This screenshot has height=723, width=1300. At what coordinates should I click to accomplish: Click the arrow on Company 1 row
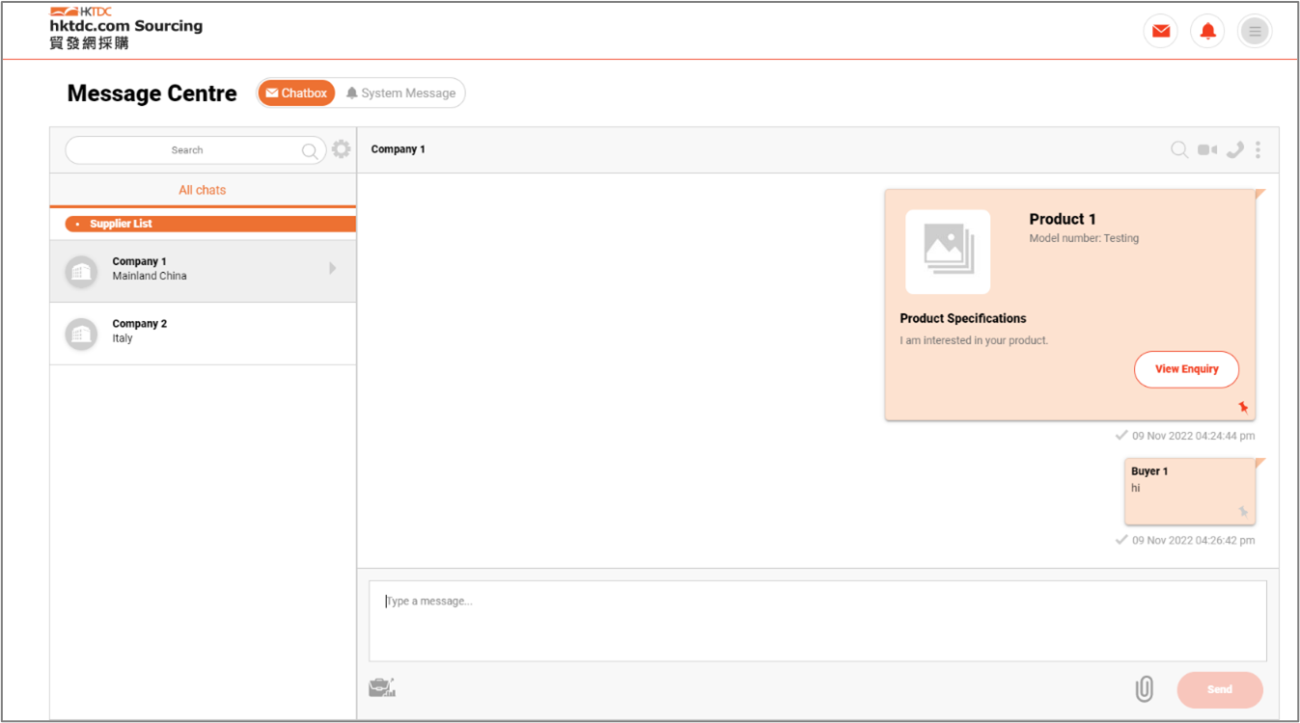pos(333,268)
